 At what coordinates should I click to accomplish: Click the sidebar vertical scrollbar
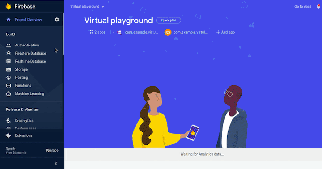[x=64, y=34]
